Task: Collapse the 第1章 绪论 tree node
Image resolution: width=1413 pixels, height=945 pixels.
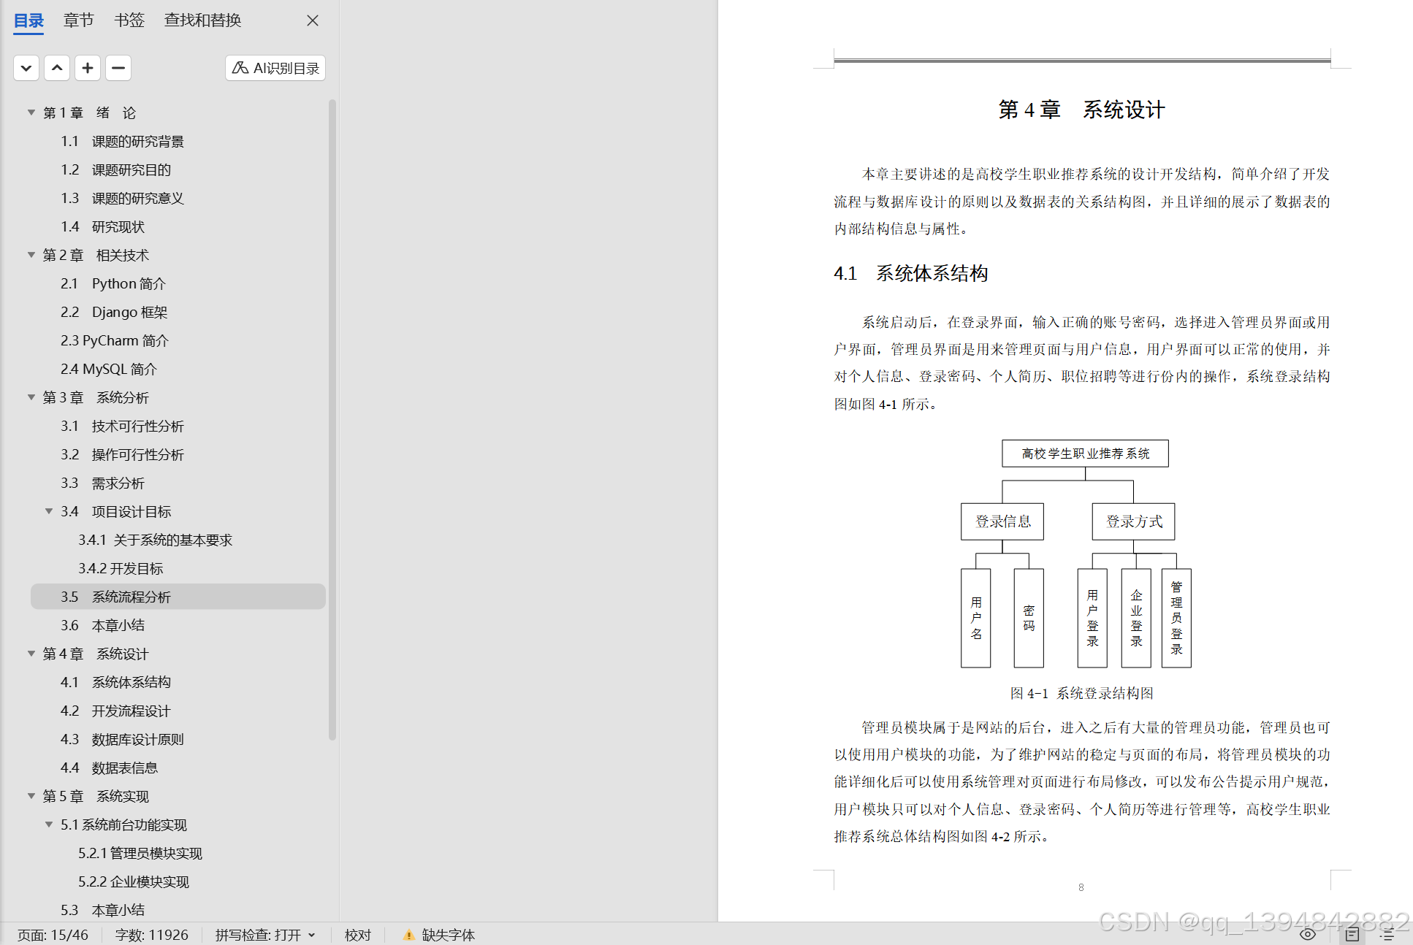Action: tap(31, 112)
